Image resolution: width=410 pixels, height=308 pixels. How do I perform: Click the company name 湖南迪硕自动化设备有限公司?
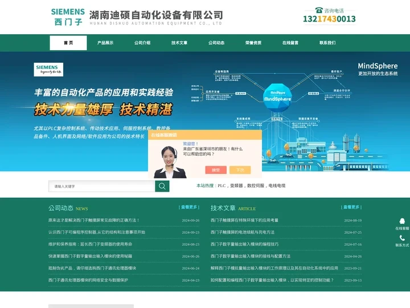(156, 15)
